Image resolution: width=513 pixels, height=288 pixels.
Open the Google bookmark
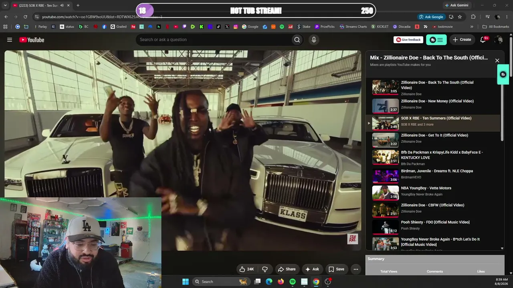coord(250,27)
